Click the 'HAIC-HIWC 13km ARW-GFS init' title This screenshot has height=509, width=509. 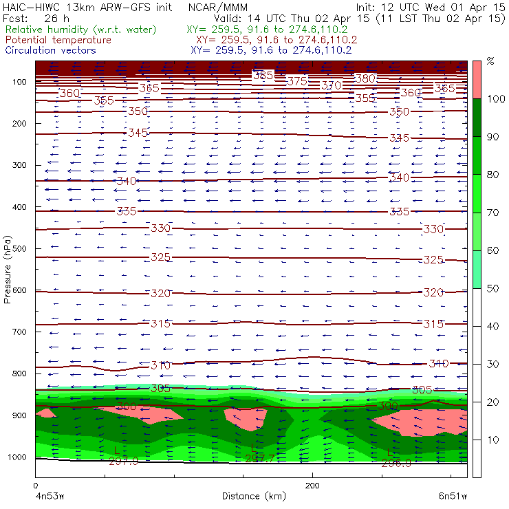click(87, 7)
